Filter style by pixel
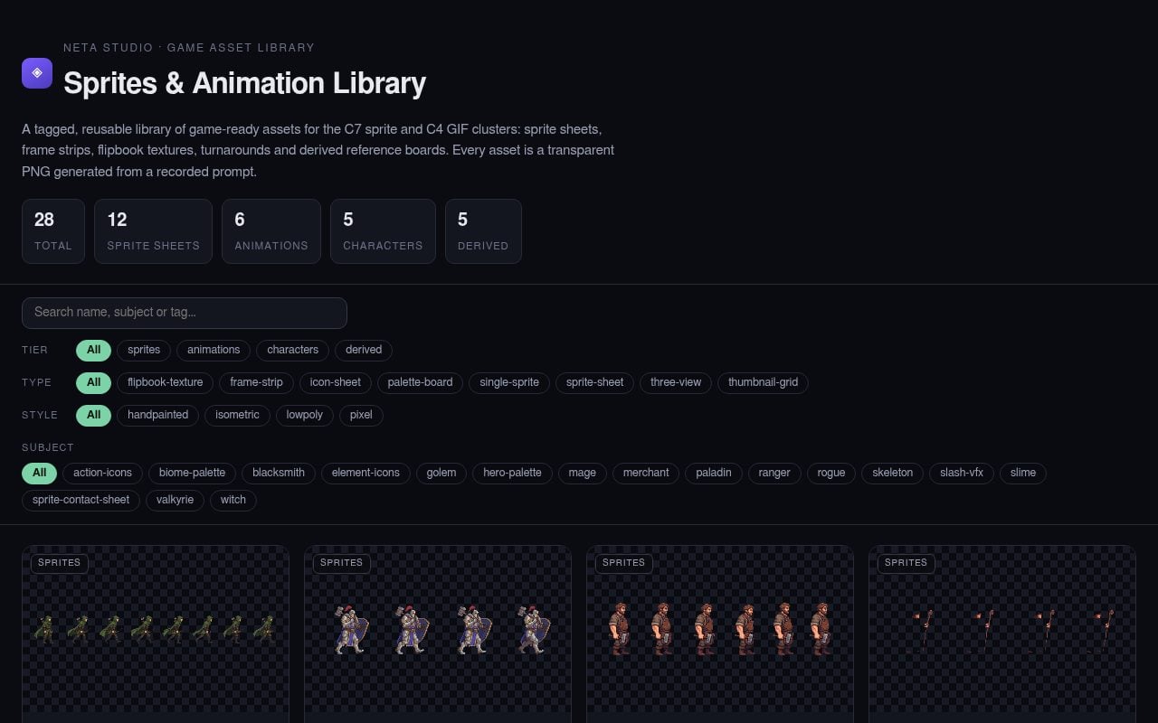The height and width of the screenshot is (723, 1158). coord(361,415)
